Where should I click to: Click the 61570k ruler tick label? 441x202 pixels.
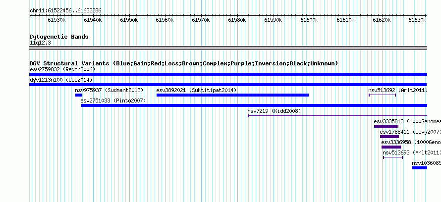point(201,20)
